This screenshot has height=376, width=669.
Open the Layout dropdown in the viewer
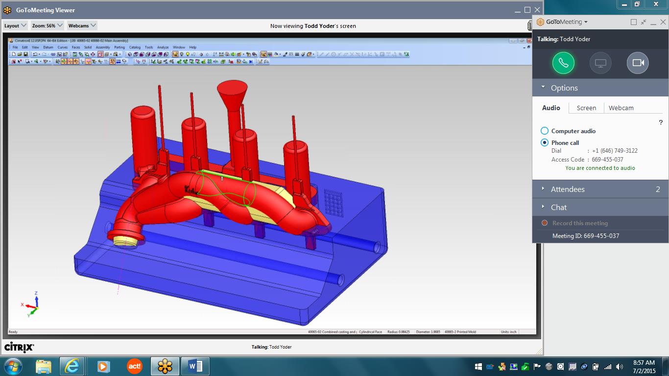[x=15, y=25]
